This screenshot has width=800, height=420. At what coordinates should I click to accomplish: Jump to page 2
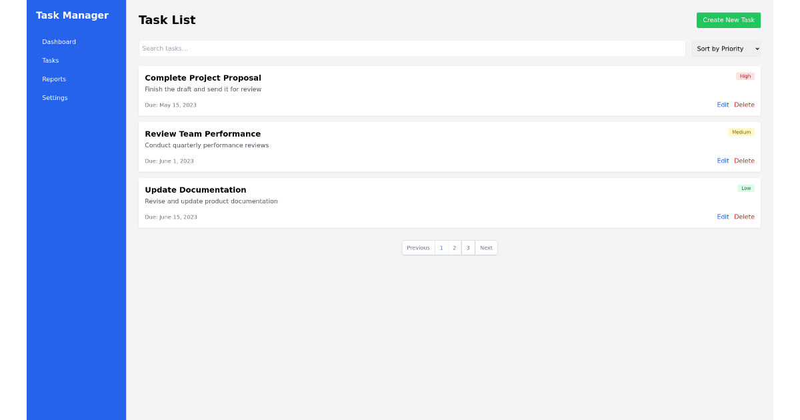click(455, 248)
